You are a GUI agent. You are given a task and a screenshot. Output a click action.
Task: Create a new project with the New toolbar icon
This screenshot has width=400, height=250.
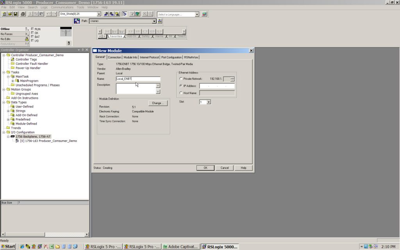pos(4,14)
